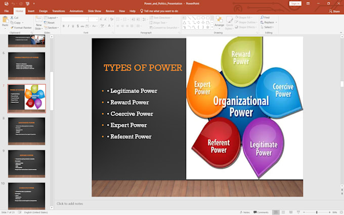Click the Share button
The height and width of the screenshot is (215, 344).
[334, 11]
